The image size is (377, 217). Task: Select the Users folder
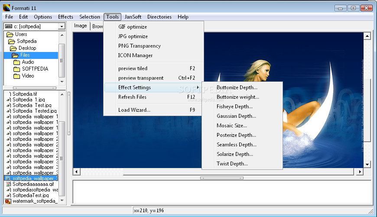21,34
